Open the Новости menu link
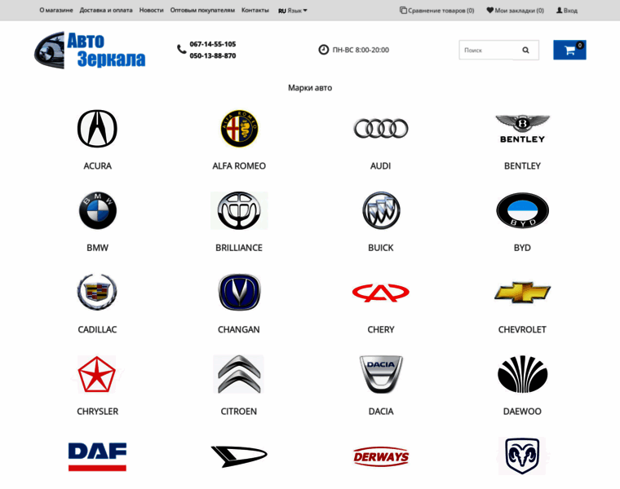The image size is (620, 489). pyautogui.click(x=152, y=11)
